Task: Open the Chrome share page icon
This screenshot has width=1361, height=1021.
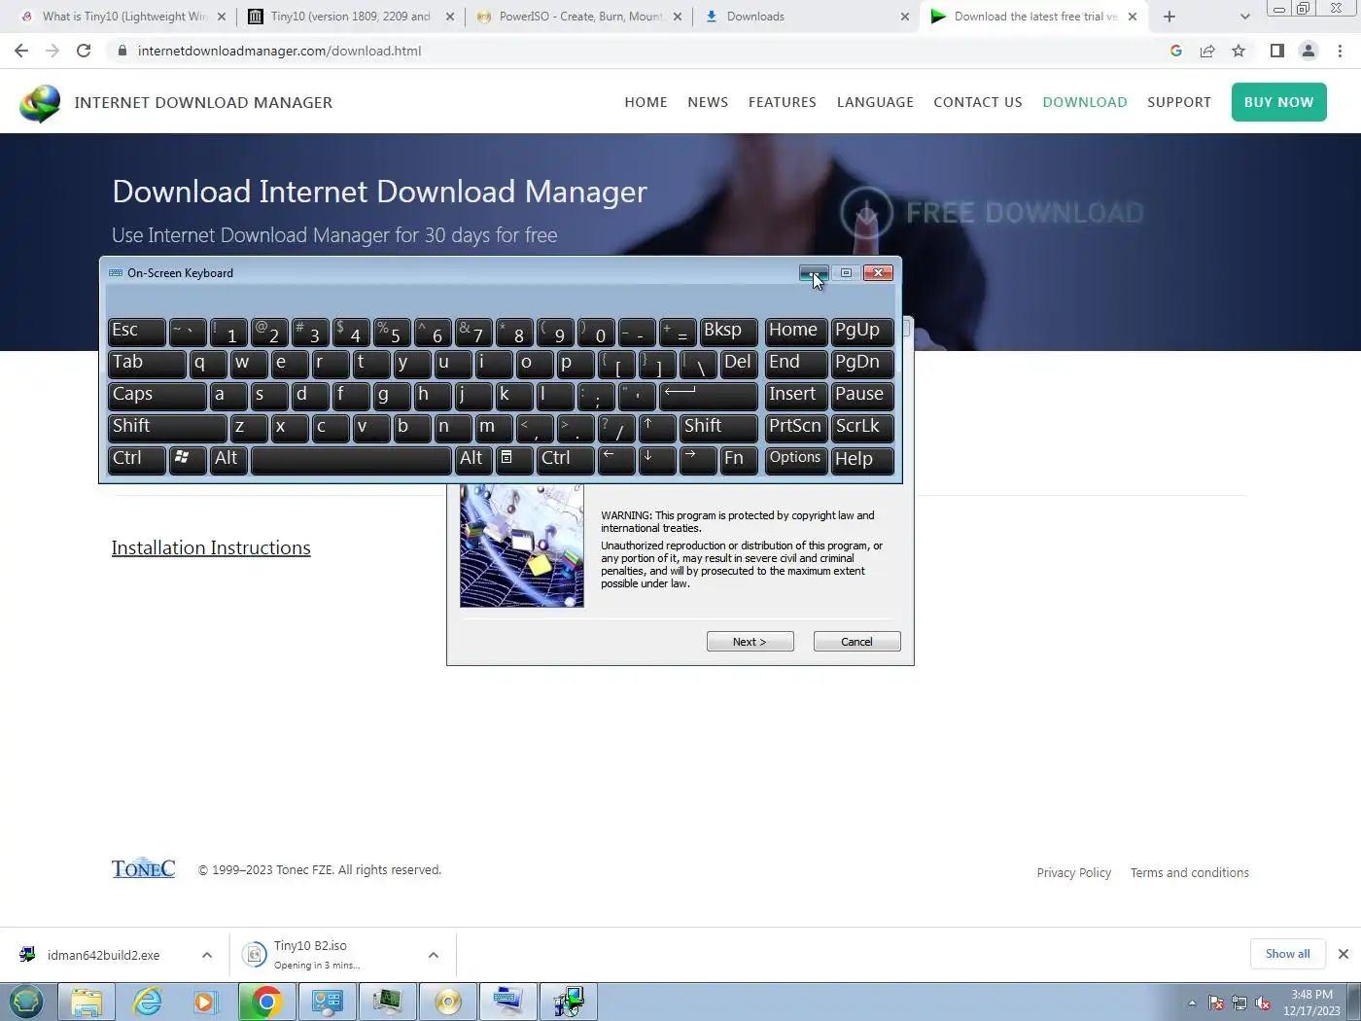Action: tap(1207, 51)
